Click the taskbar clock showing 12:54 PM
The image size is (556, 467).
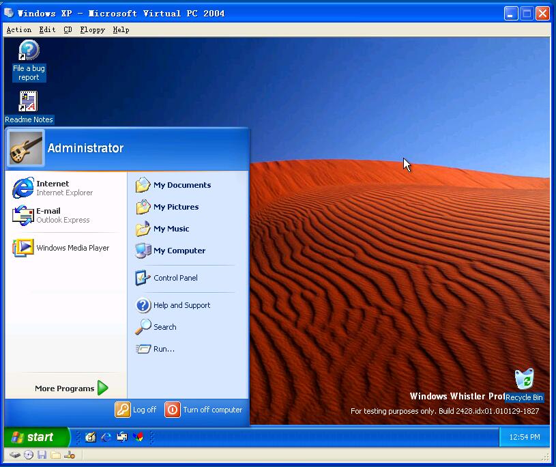point(525,437)
